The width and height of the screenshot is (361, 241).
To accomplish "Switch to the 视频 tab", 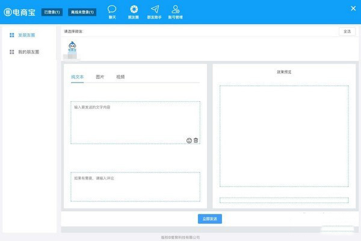I will pos(120,77).
